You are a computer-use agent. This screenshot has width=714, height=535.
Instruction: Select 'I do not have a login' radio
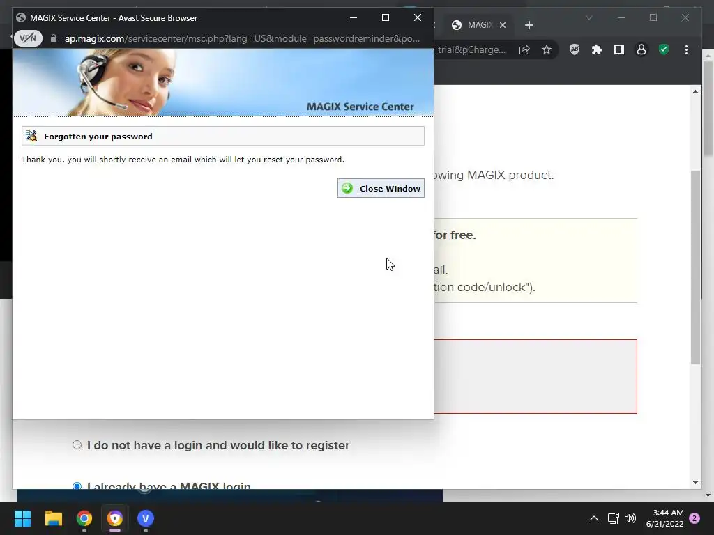click(77, 445)
